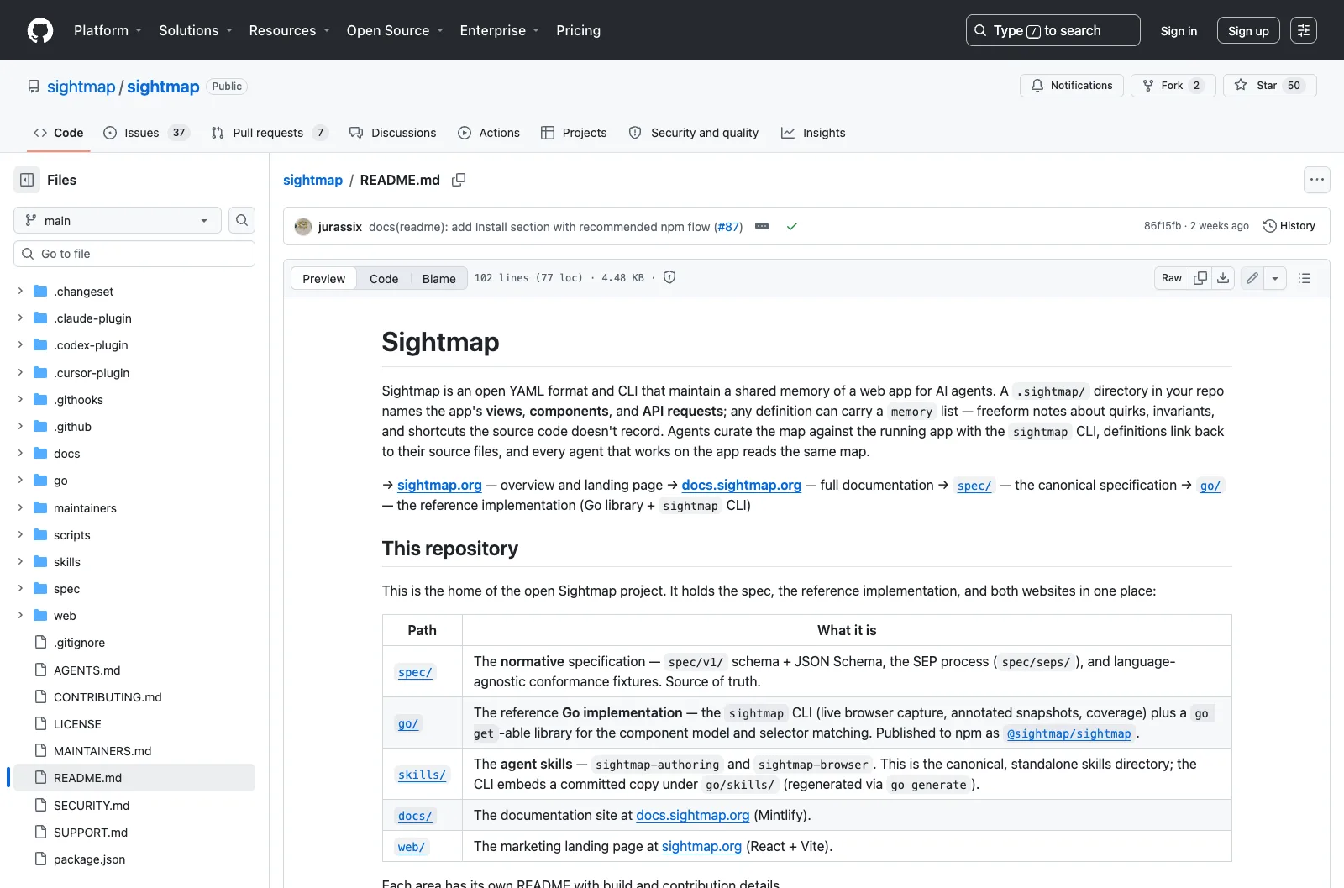Expand the skills folder chevron
The width and height of the screenshot is (1344, 888).
click(20, 562)
